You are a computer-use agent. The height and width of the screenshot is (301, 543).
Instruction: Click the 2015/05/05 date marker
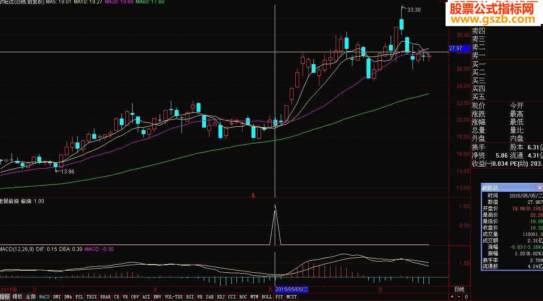292,289
